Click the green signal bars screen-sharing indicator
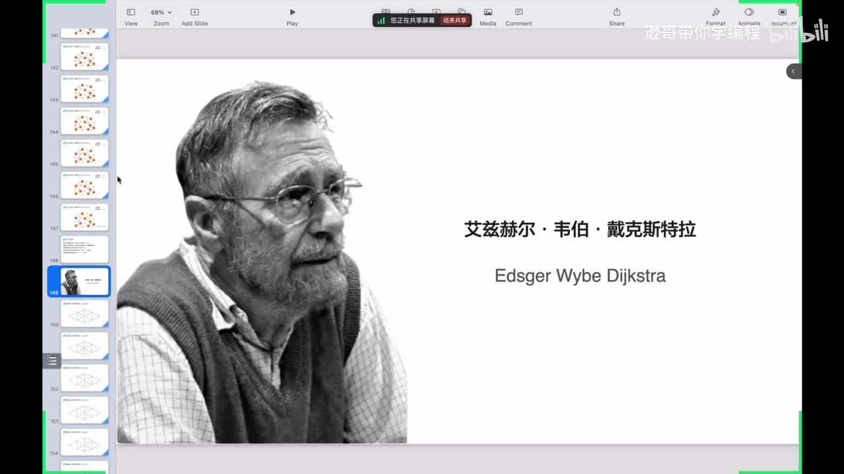This screenshot has width=844, height=474. [381, 20]
